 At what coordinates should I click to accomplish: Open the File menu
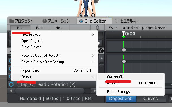pyautogui.click(x=20, y=28)
